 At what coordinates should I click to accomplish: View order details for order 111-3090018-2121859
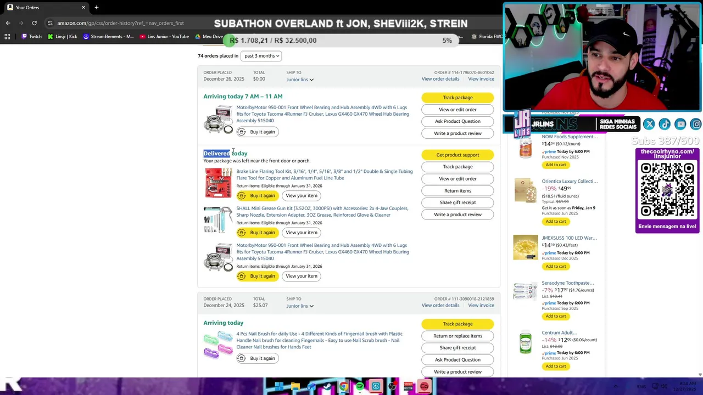coord(440,306)
